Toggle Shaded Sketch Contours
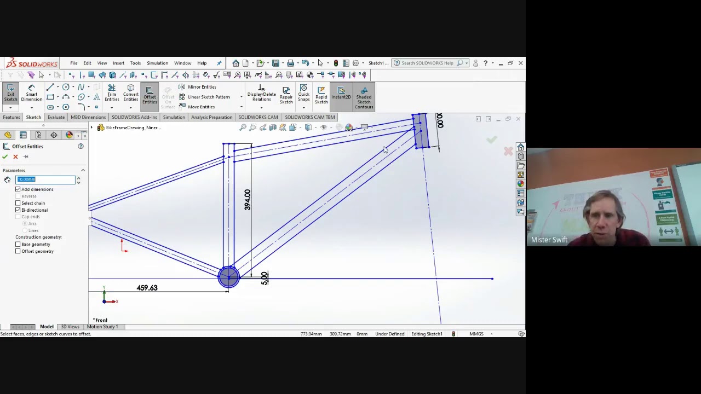Image resolution: width=701 pixels, height=394 pixels. pyautogui.click(x=364, y=97)
